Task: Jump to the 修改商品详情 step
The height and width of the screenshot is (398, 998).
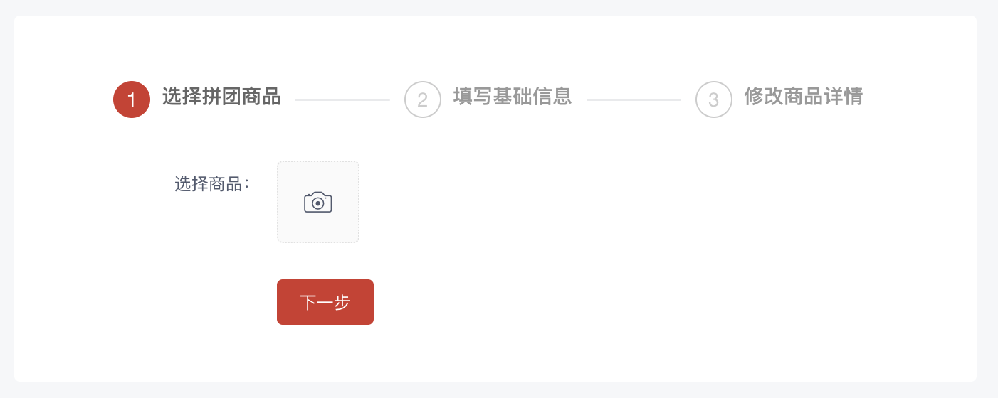Action: pyautogui.click(x=804, y=96)
